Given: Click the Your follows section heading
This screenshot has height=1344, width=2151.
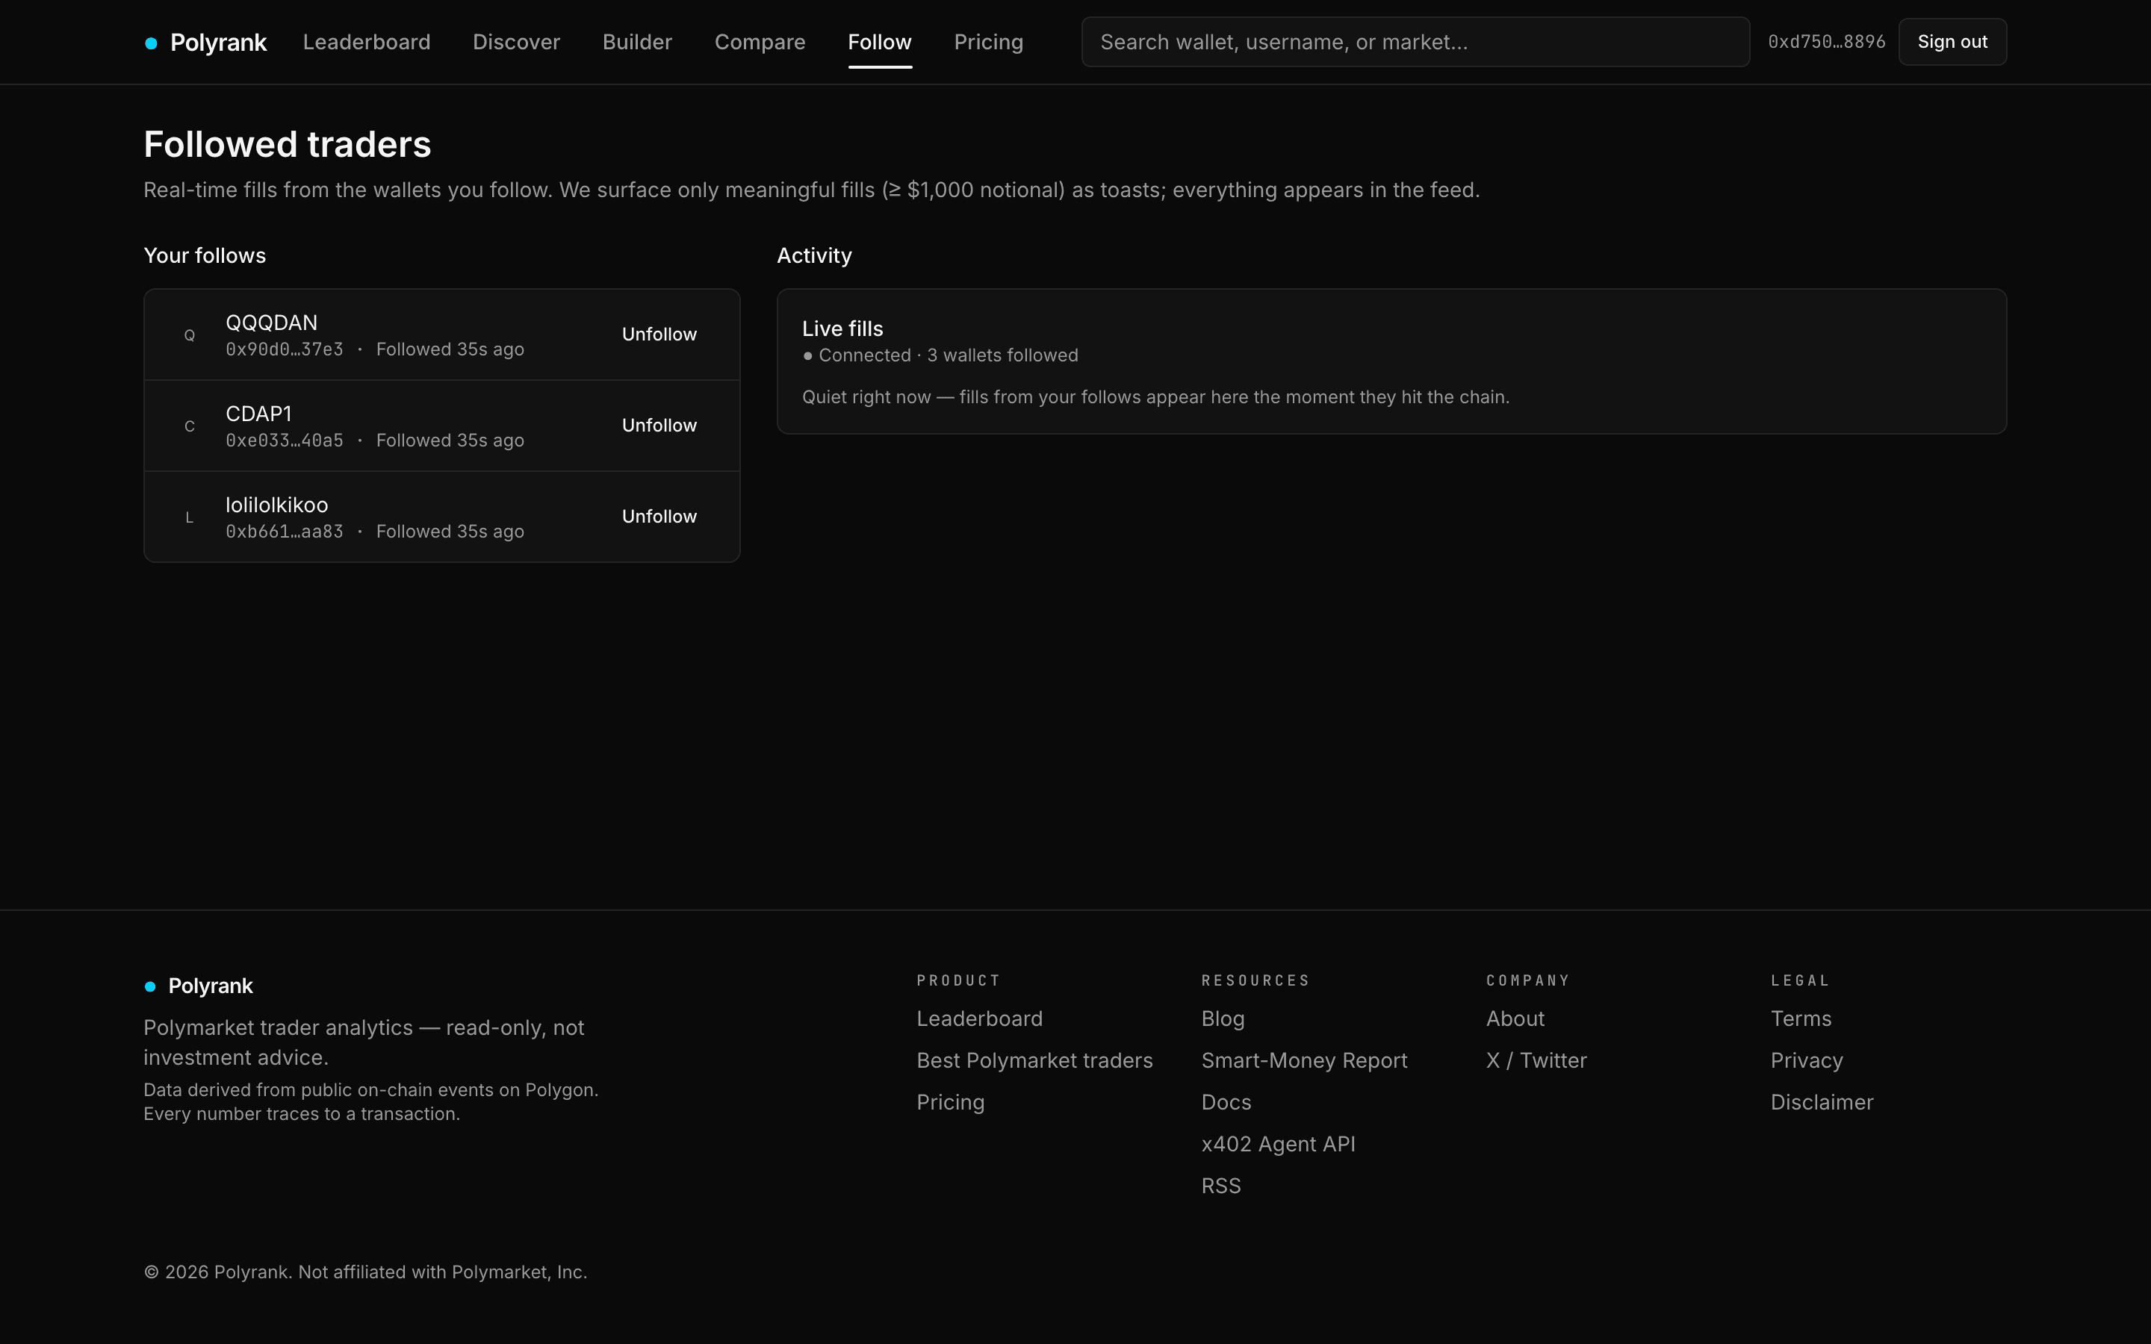Looking at the screenshot, I should [x=205, y=256].
